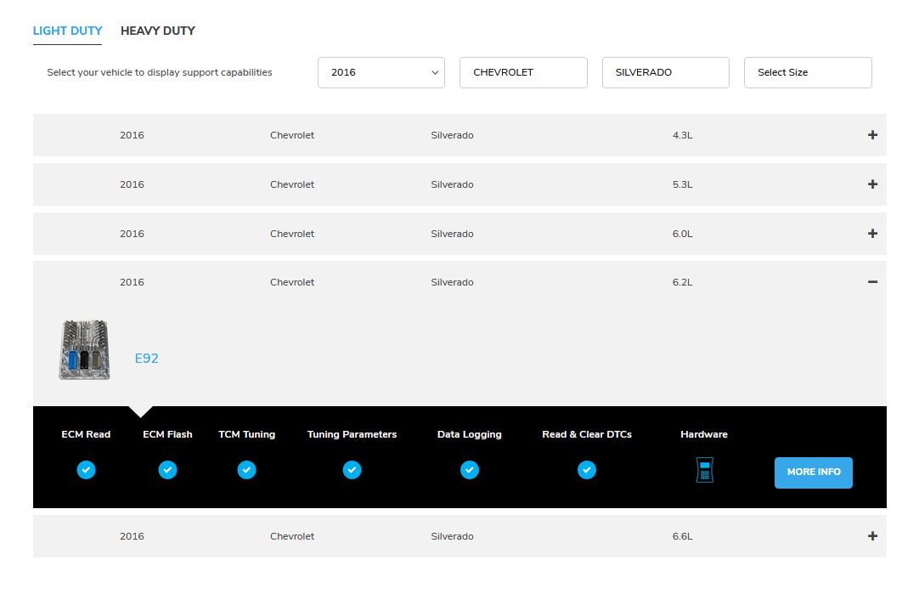Click the MORE INFO button

814,472
